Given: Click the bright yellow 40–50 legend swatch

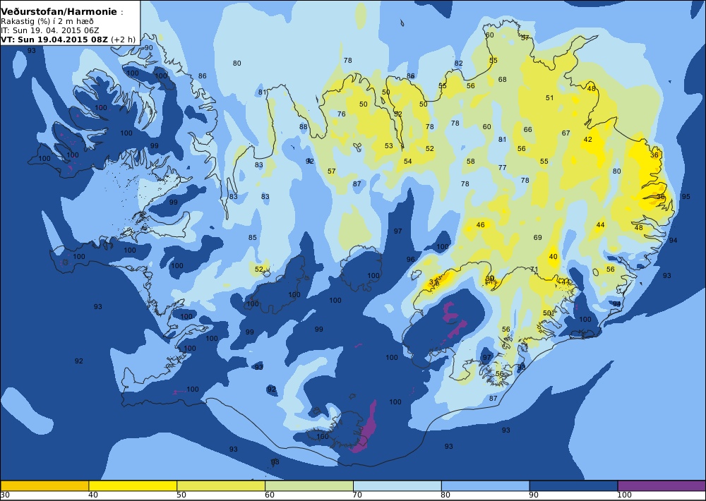Looking at the screenshot, I should pyautogui.click(x=133, y=485).
